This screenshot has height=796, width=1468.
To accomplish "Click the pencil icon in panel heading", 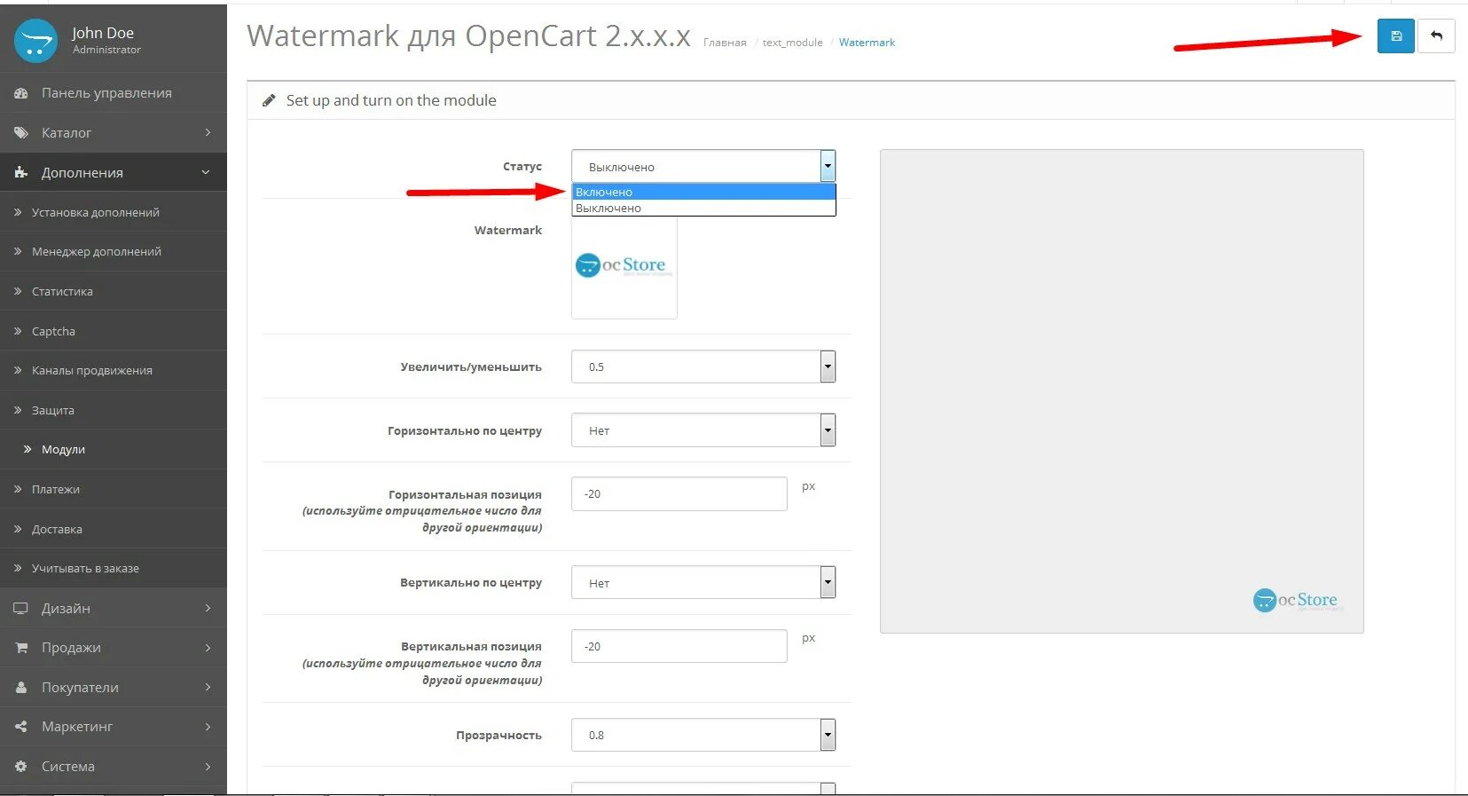I will pos(269,101).
